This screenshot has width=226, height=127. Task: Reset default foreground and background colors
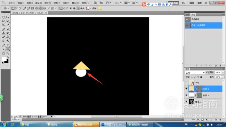pyautogui.click(x=2, y=63)
